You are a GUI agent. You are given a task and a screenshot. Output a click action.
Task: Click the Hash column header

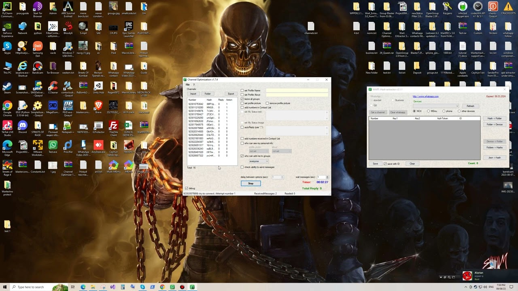click(x=209, y=100)
